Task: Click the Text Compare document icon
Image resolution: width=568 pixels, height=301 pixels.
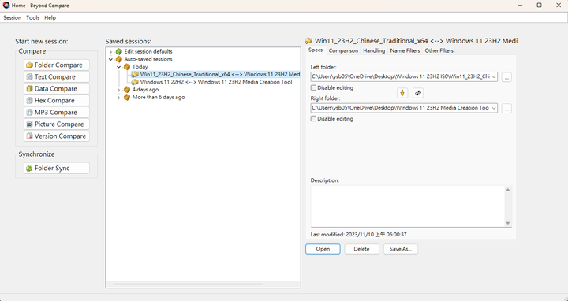Action: click(x=30, y=76)
